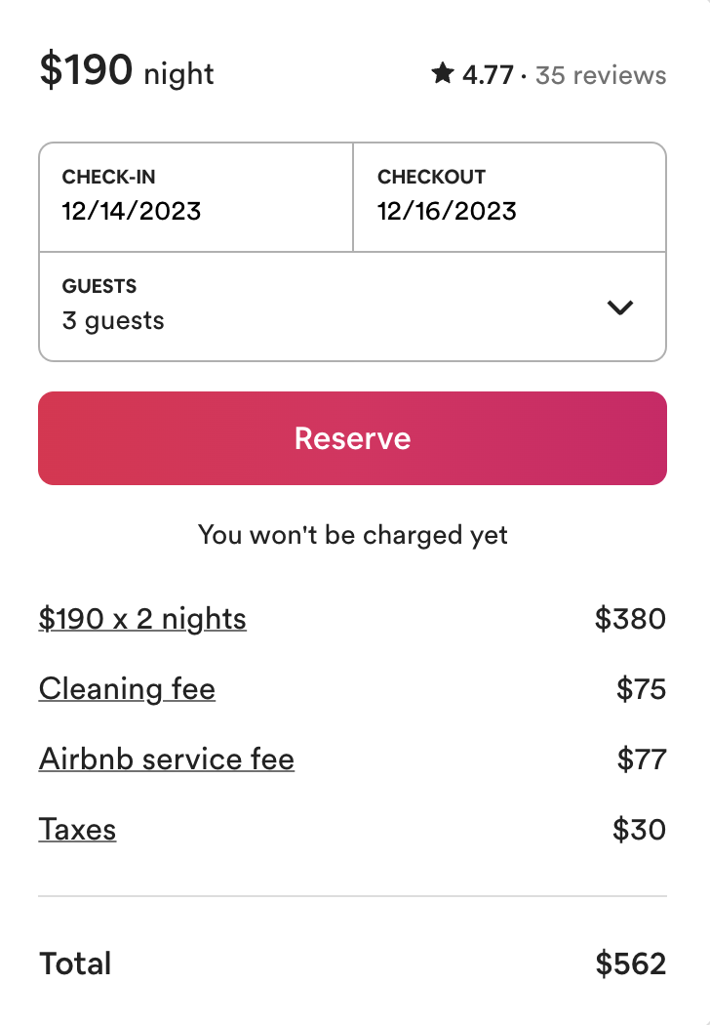Open the Cleaning fee details link

tap(127, 689)
